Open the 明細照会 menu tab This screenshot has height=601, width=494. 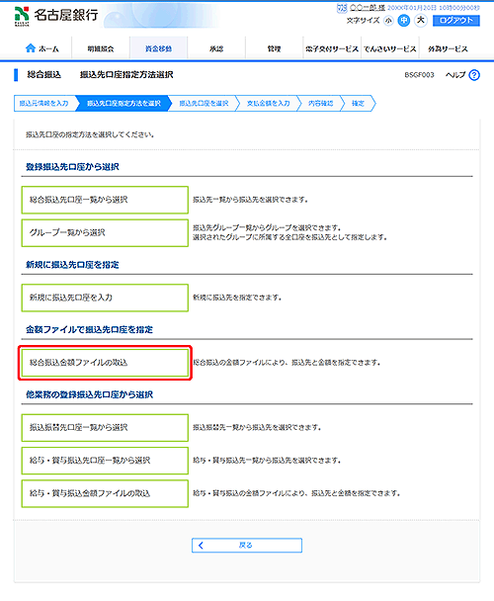101,48
